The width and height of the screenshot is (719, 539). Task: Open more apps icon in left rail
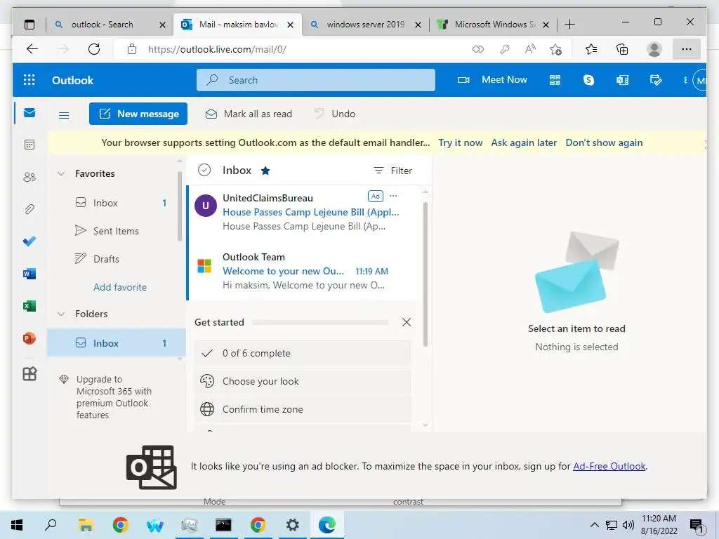click(x=29, y=374)
